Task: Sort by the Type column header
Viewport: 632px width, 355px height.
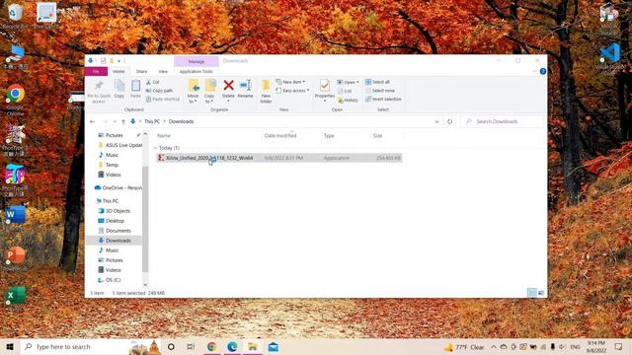Action: [346, 136]
